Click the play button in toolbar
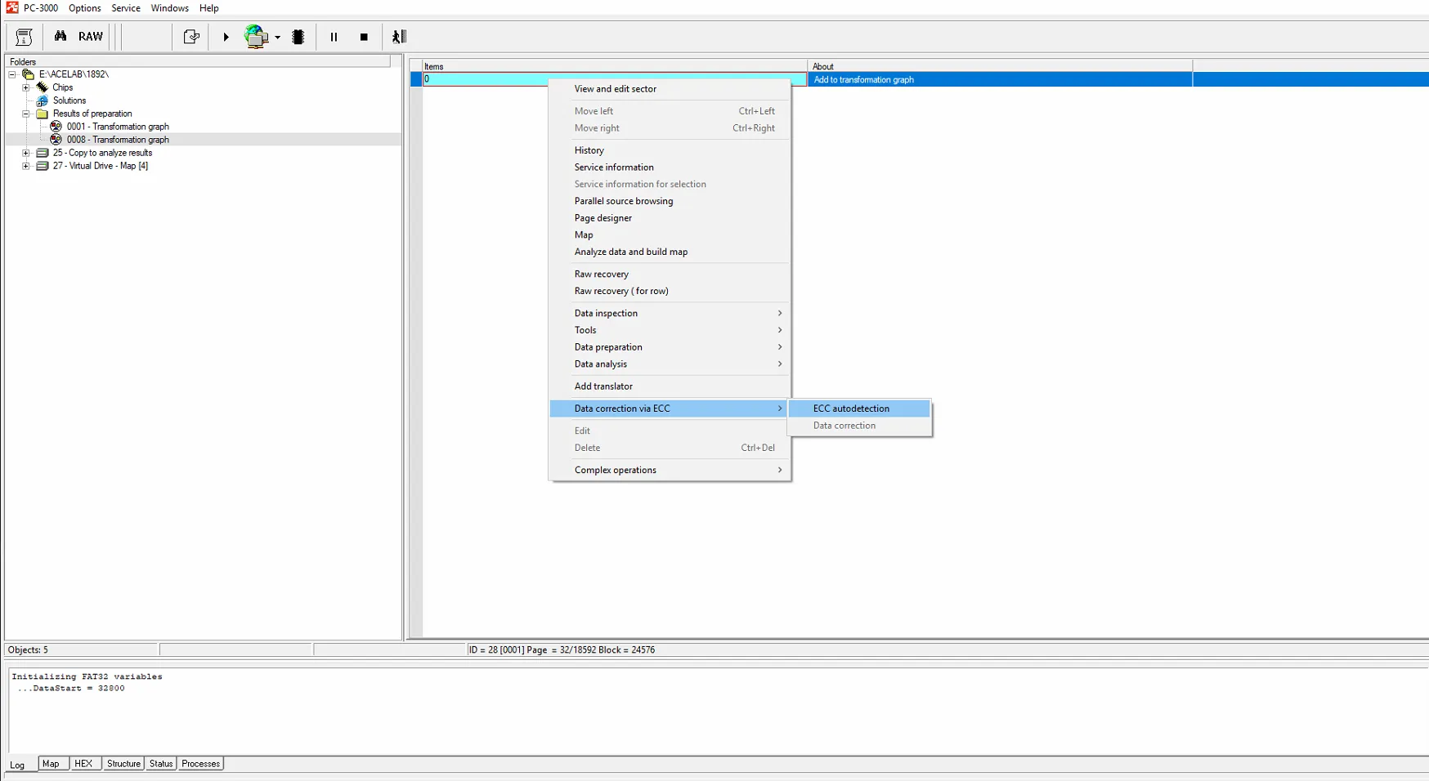This screenshot has height=781, width=1429. point(226,37)
